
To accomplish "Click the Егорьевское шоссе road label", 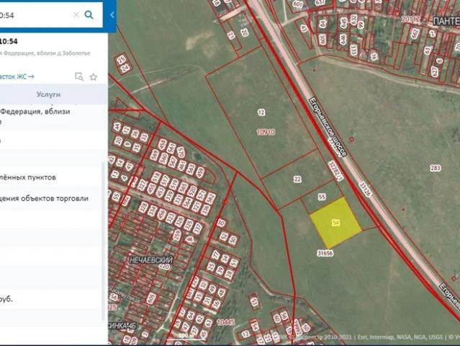I will (x=328, y=127).
